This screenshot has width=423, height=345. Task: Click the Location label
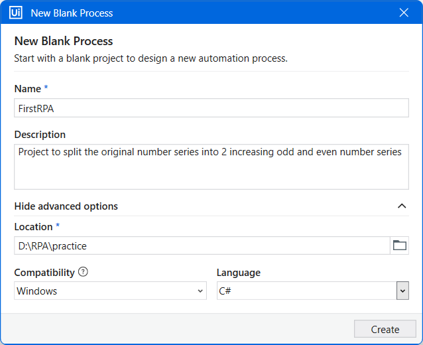pyautogui.click(x=33, y=227)
